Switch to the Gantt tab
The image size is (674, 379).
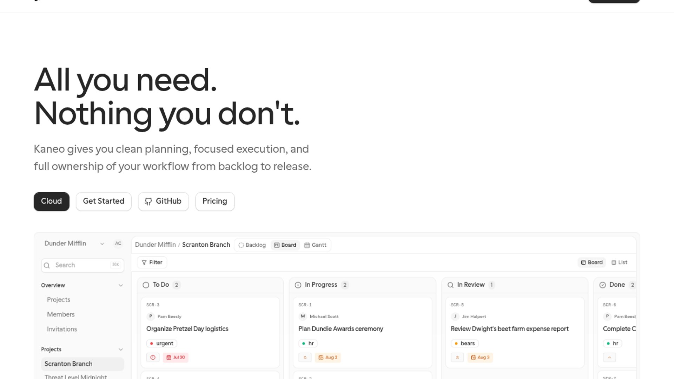click(x=315, y=245)
